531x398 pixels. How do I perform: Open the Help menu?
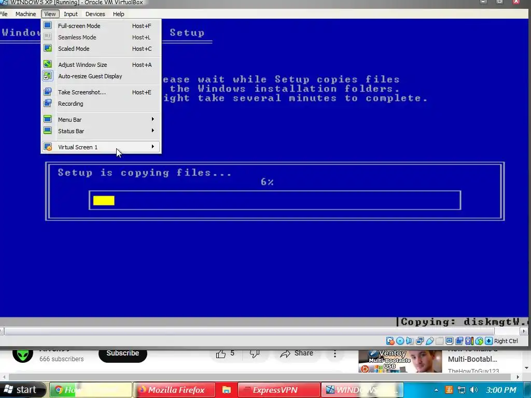click(x=119, y=14)
